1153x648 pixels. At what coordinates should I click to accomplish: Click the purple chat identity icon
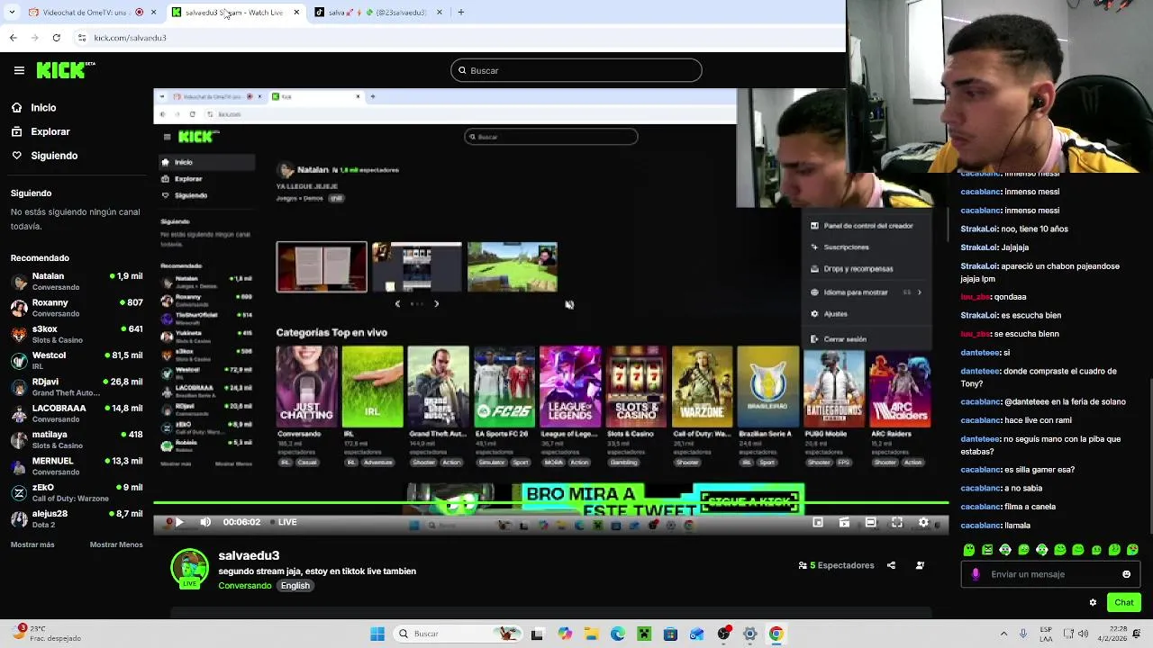tap(976, 574)
